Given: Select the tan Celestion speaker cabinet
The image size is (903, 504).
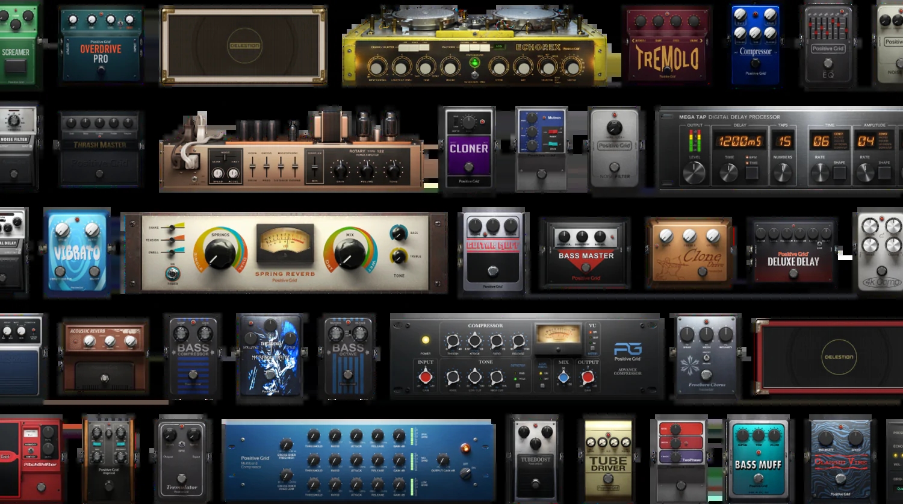Looking at the screenshot, I should coord(244,46).
